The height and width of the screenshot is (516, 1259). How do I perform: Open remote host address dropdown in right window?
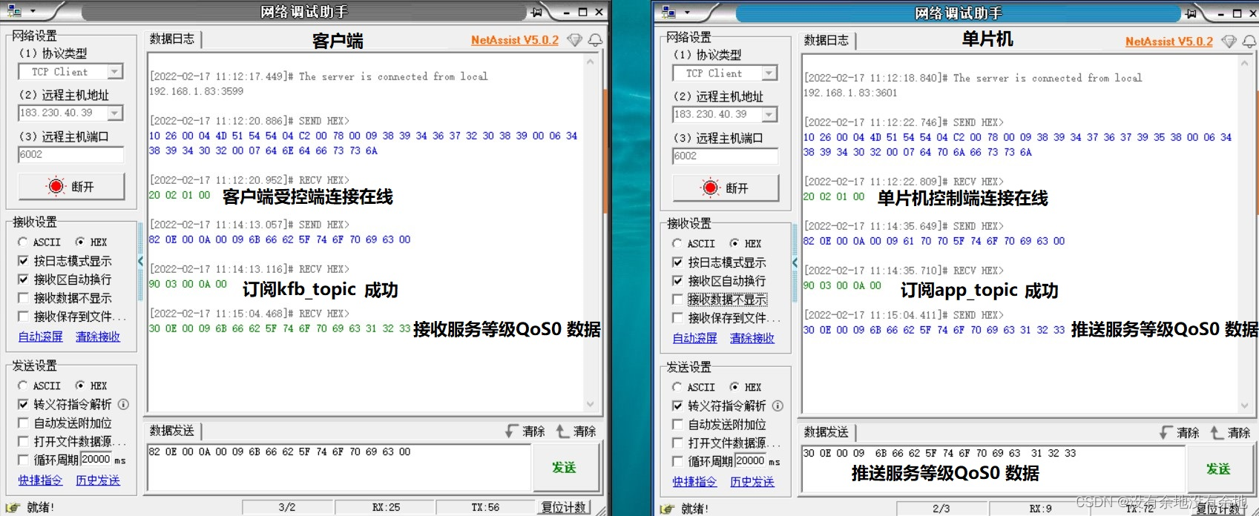[x=769, y=114]
